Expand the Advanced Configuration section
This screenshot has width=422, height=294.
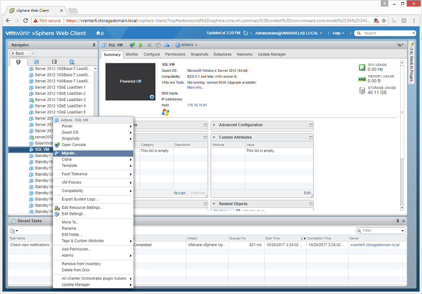coord(214,125)
